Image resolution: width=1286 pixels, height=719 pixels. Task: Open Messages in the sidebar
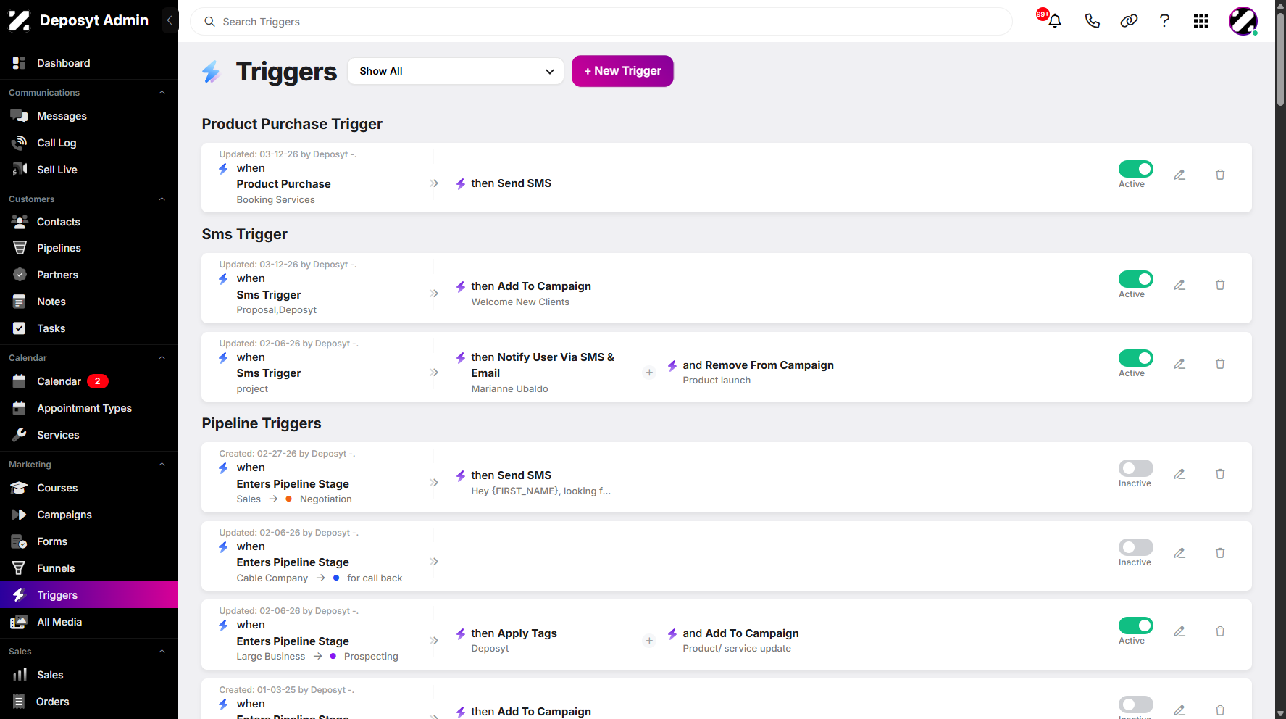(89, 116)
